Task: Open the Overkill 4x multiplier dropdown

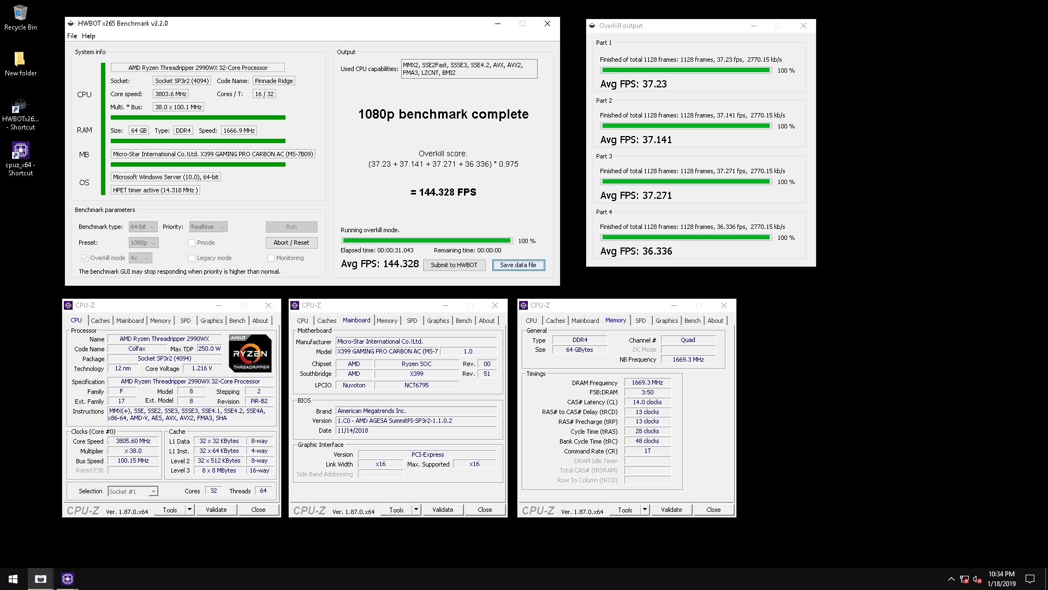Action: (140, 258)
